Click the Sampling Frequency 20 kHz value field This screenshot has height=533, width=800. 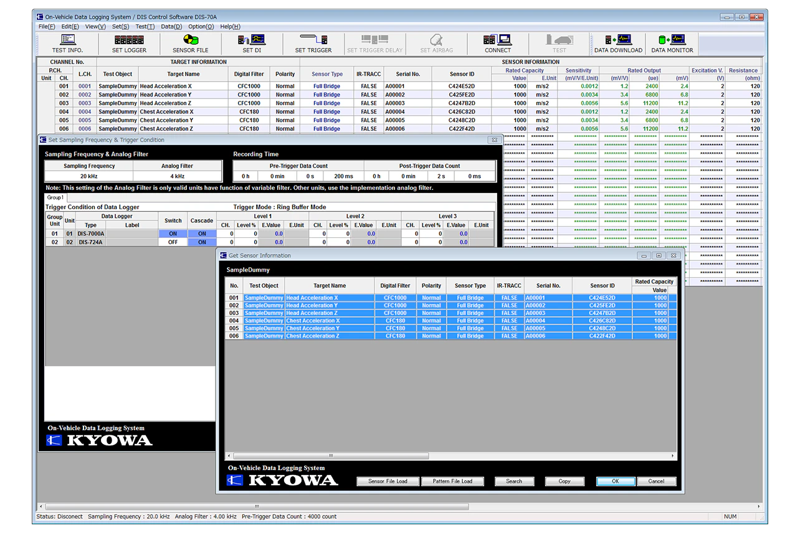tap(89, 176)
